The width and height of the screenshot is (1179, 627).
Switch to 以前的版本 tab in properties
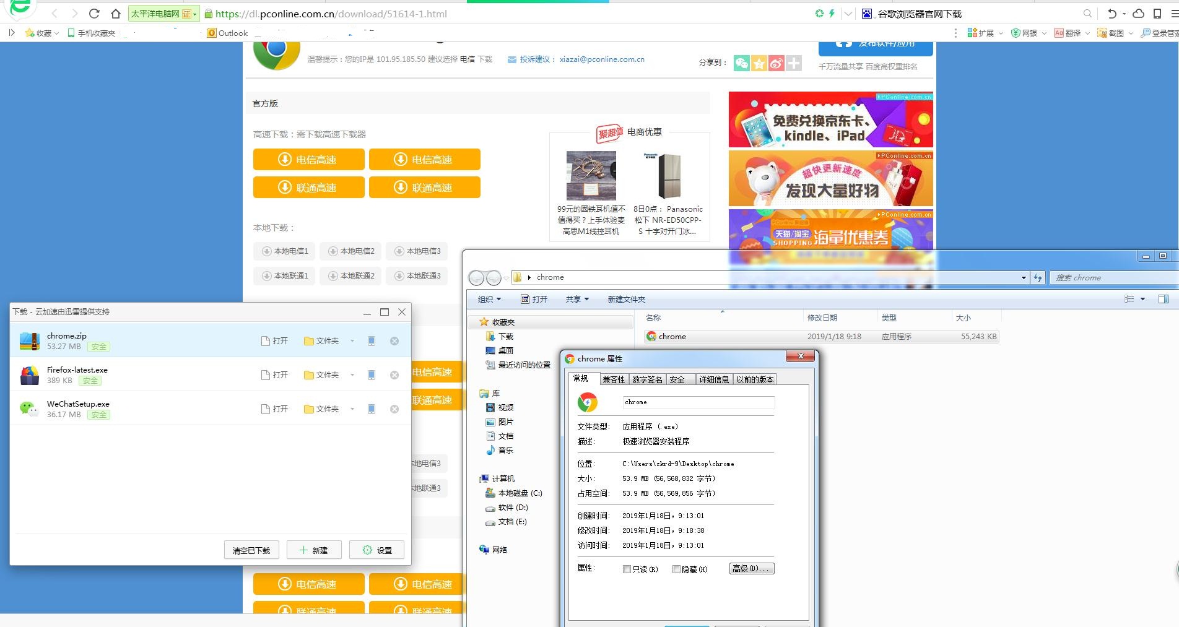click(755, 379)
